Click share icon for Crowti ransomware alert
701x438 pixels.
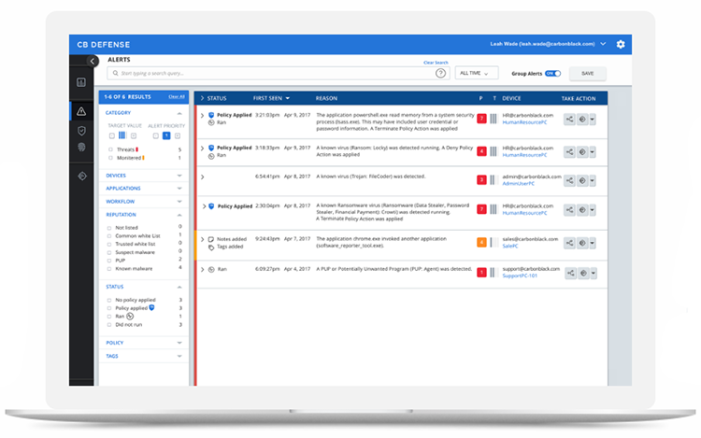tap(569, 210)
